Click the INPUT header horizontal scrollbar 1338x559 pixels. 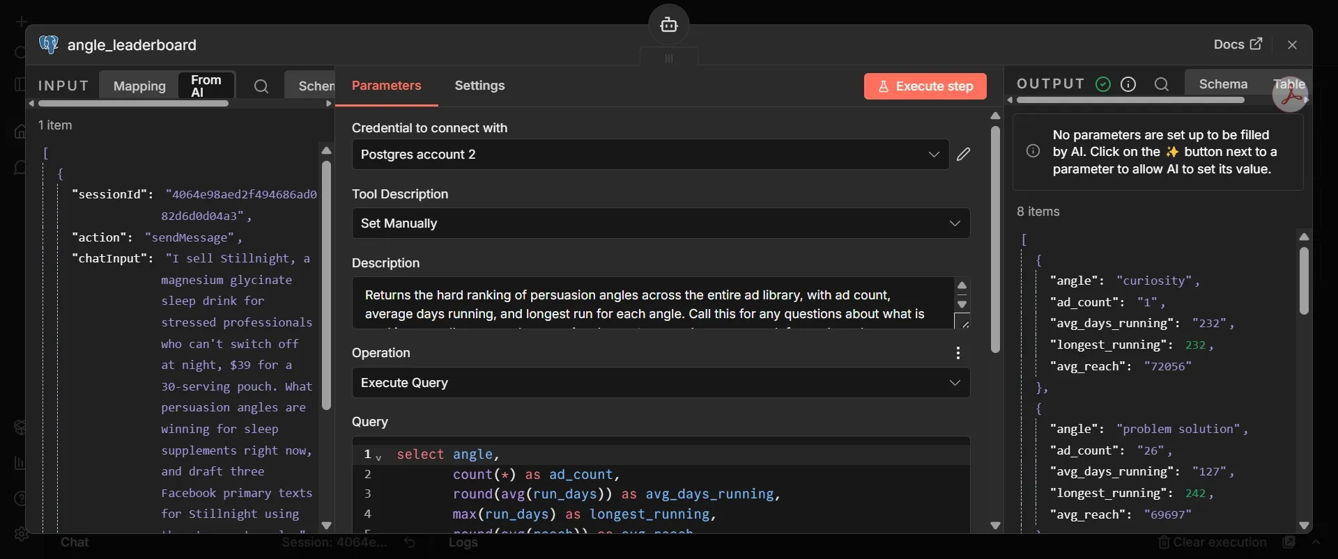pos(133,103)
